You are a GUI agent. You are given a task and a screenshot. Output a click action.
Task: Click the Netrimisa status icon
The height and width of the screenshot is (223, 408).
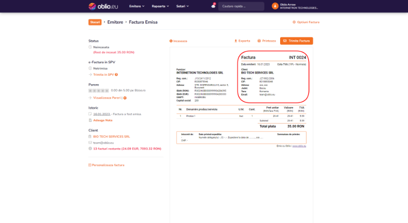pos(90,68)
